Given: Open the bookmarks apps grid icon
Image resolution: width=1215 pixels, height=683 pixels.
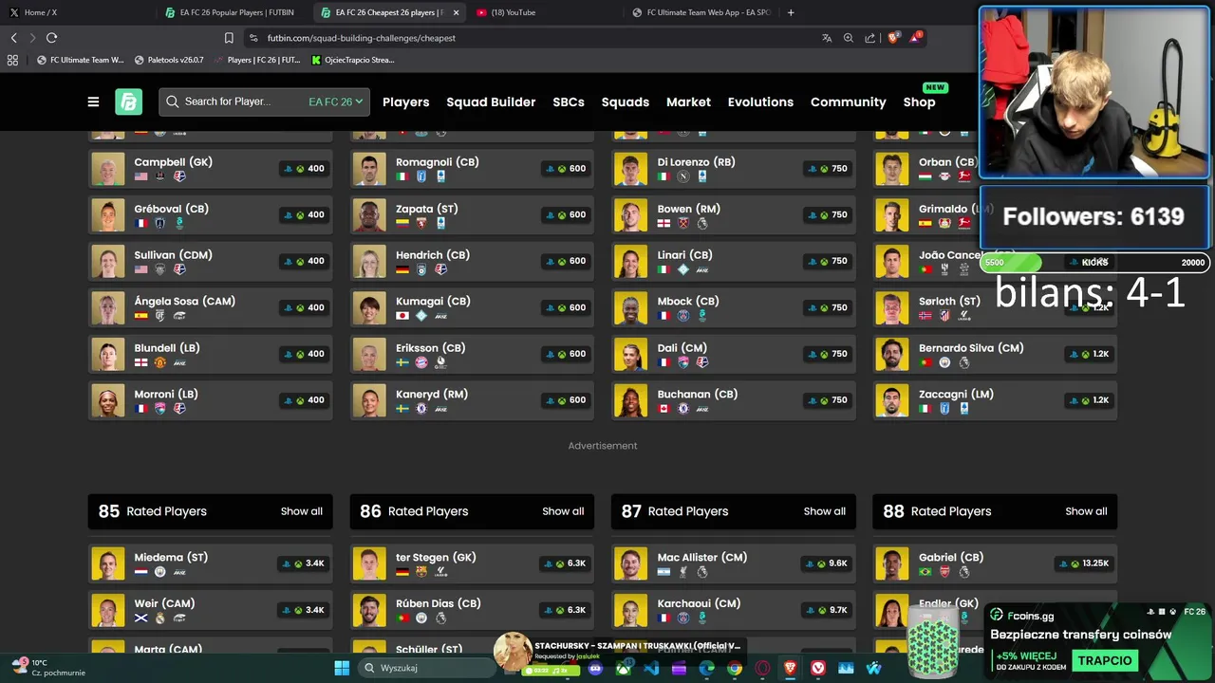Looking at the screenshot, I should (12, 60).
